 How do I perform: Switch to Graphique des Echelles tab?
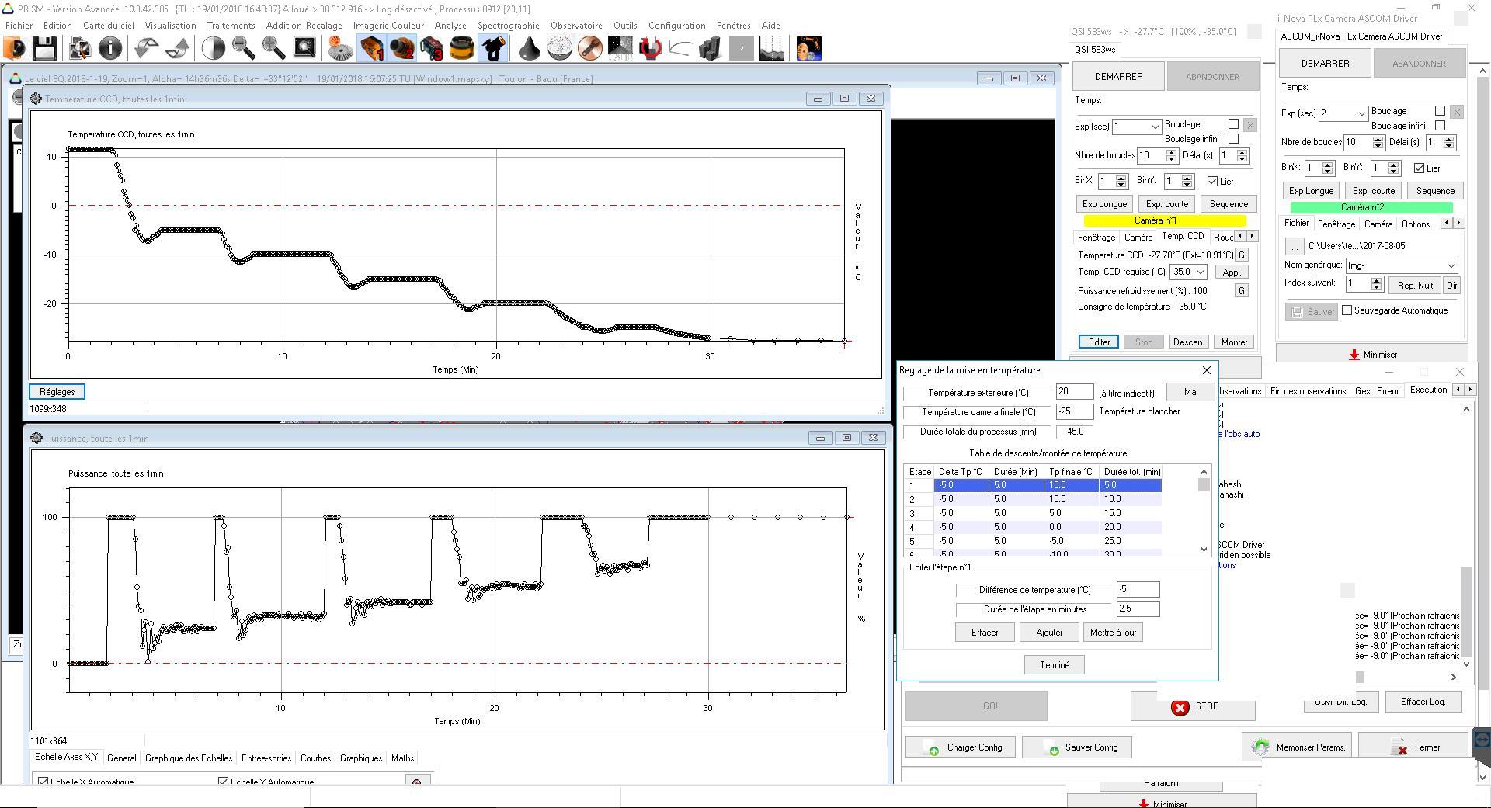pos(189,758)
